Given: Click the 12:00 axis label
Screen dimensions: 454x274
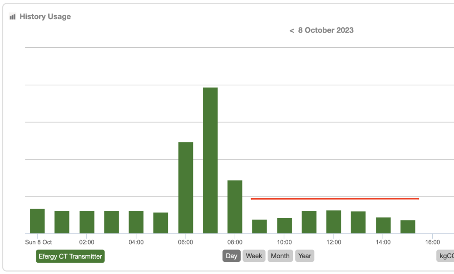Looking at the screenshot, I should pyautogui.click(x=334, y=242).
